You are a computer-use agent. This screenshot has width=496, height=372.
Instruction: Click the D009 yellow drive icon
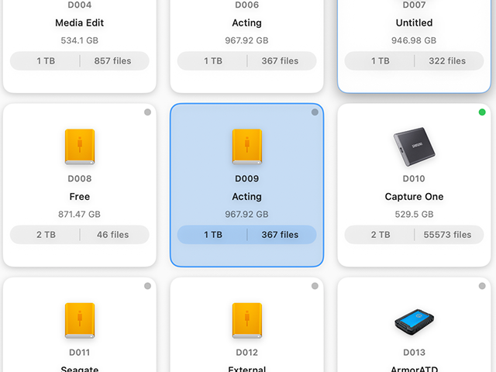(x=247, y=146)
